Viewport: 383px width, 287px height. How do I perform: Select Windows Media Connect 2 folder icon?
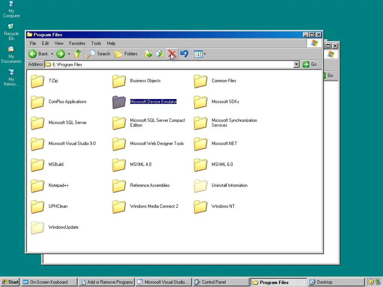coord(119,207)
